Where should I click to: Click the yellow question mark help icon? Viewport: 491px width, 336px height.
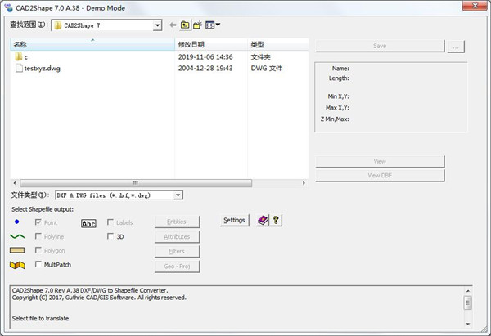point(276,220)
